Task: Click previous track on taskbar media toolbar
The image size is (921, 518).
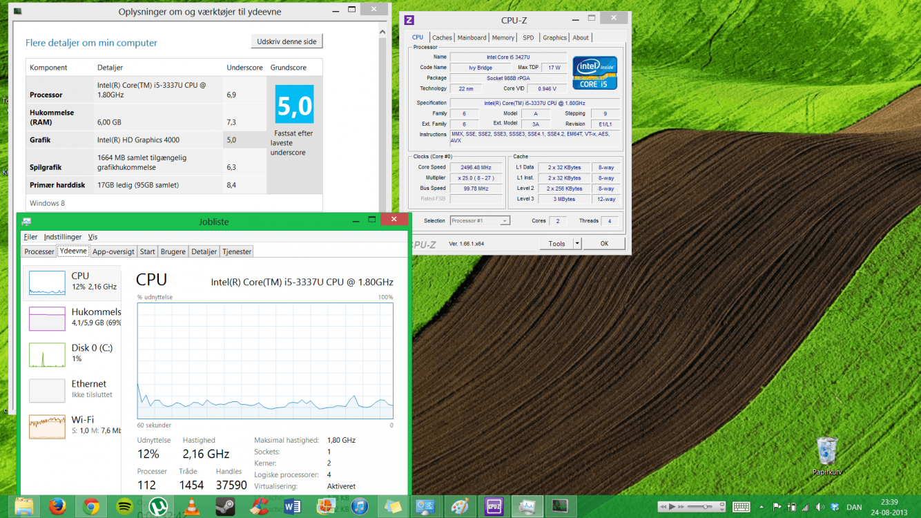Action: 664,507
